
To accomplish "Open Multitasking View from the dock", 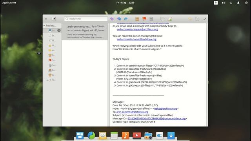I will [x=80, y=136].
